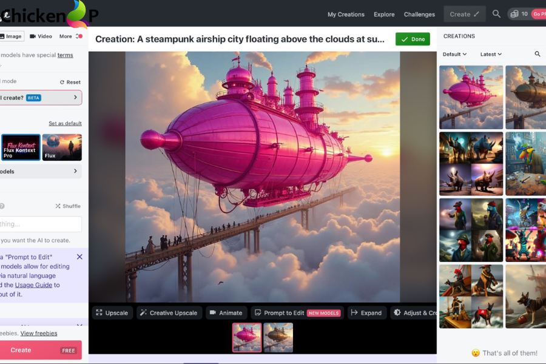This screenshot has height=364, width=546.
Task: Click the Animate tool icon
Action: click(x=226, y=312)
